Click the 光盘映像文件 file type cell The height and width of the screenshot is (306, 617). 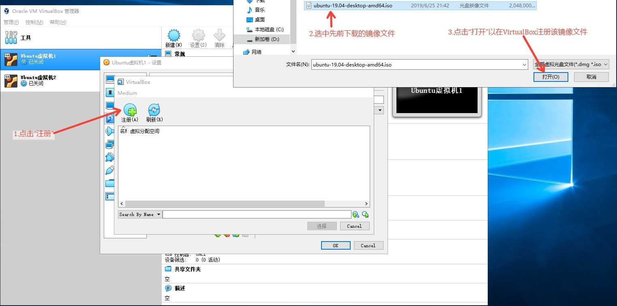click(x=474, y=6)
